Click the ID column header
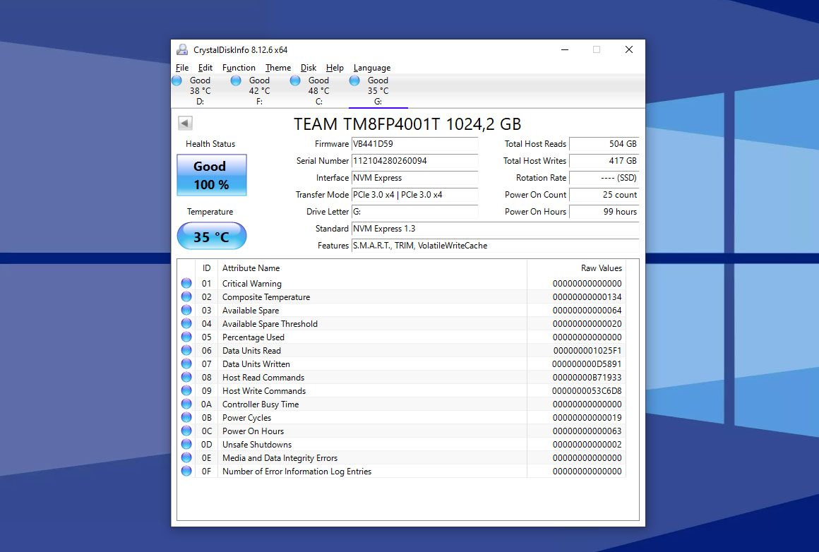 click(x=206, y=268)
